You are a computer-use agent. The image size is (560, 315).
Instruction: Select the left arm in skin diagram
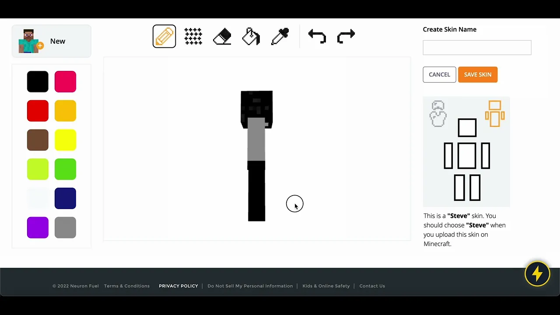point(448,156)
